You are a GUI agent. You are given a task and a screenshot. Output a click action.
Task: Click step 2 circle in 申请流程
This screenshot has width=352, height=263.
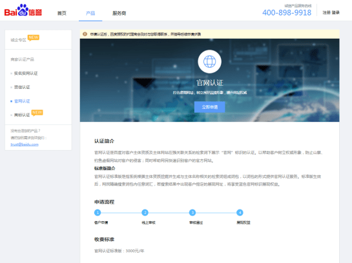[145, 212]
